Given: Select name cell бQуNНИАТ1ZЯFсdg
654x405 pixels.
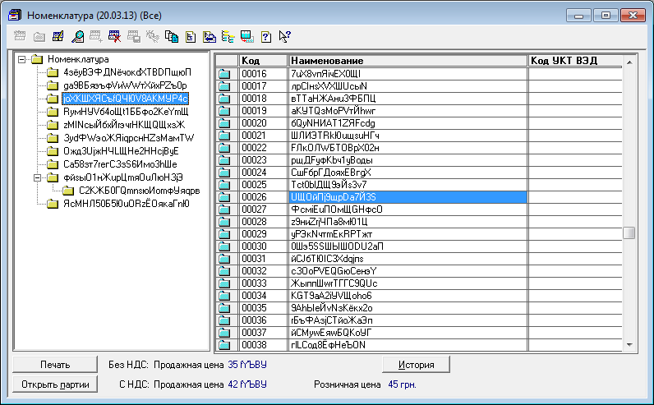Looking at the screenshot, I should coord(408,123).
